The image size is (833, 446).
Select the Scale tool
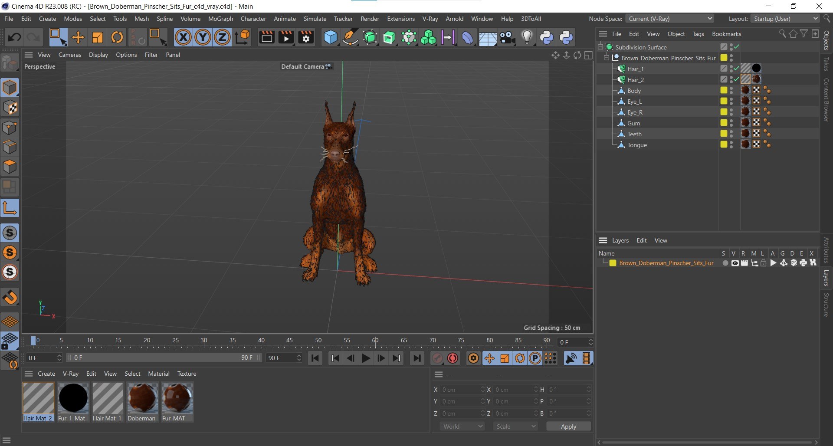pos(98,37)
